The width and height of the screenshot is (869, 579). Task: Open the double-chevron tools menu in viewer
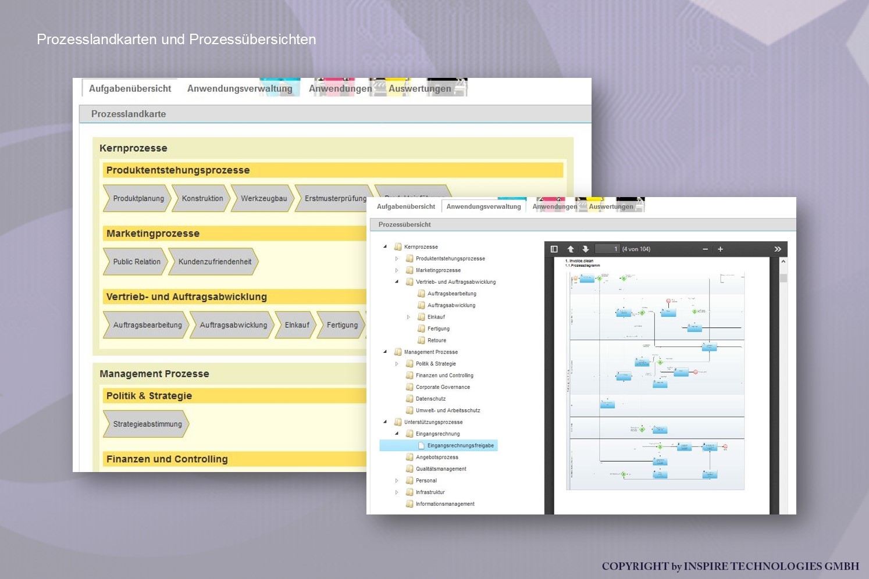point(778,249)
